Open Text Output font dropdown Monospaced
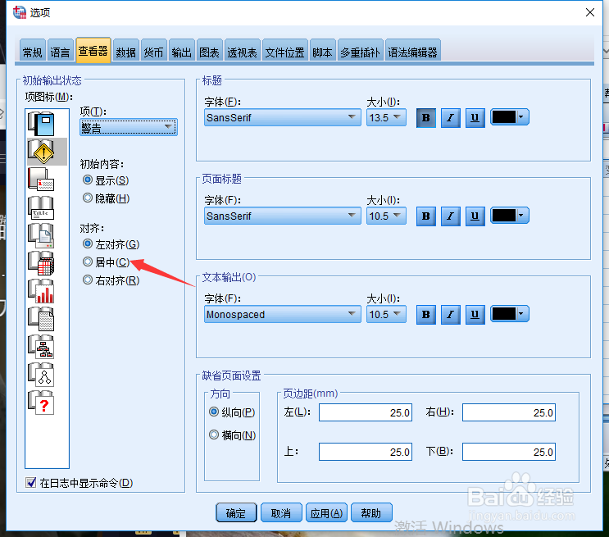 [282, 314]
